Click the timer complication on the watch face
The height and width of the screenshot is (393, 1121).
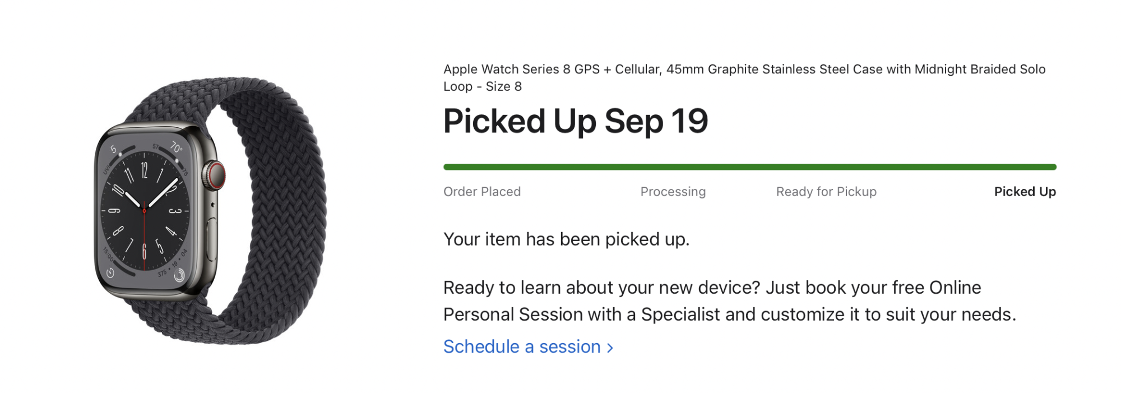point(110,272)
